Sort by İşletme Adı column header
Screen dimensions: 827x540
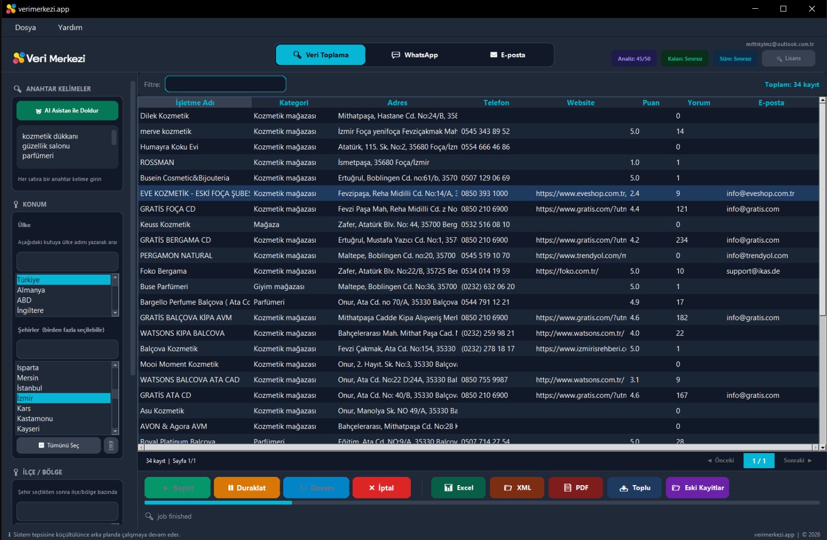(195, 103)
